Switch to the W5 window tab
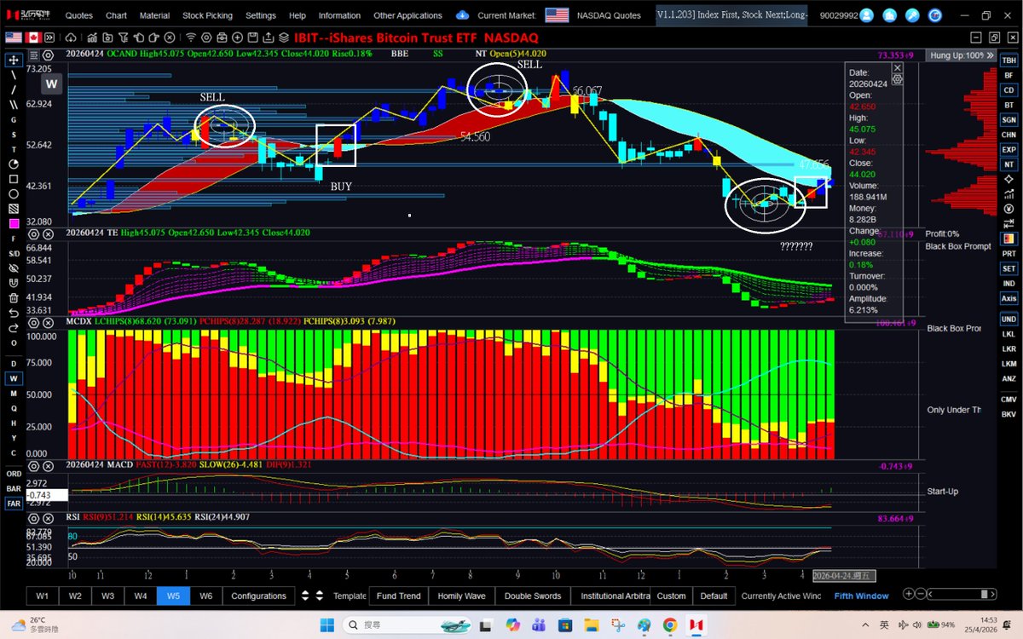The image size is (1023, 639). click(x=173, y=596)
